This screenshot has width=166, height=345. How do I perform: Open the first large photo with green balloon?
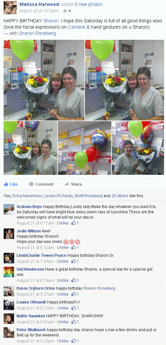tap(44, 80)
